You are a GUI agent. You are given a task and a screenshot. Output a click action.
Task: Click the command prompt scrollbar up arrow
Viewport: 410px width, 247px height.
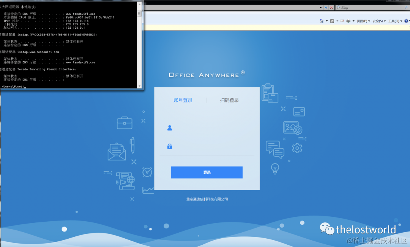139,4
